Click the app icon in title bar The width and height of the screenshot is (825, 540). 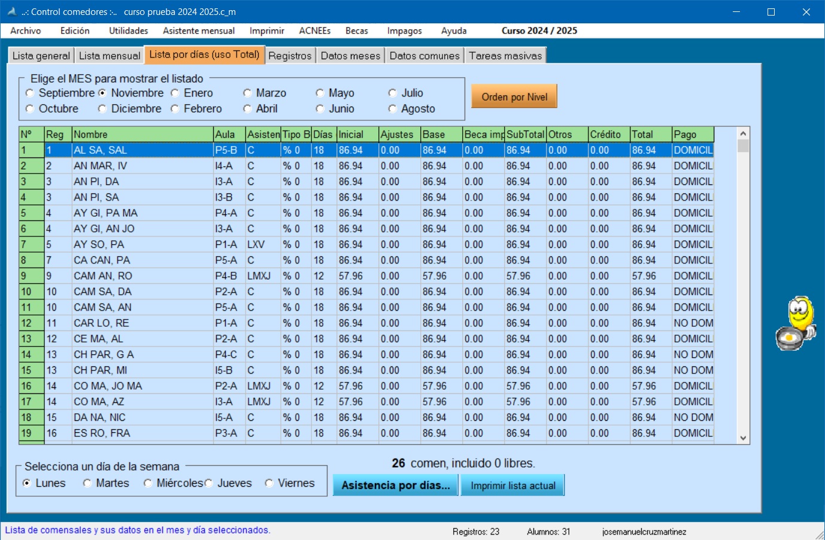pos(11,11)
